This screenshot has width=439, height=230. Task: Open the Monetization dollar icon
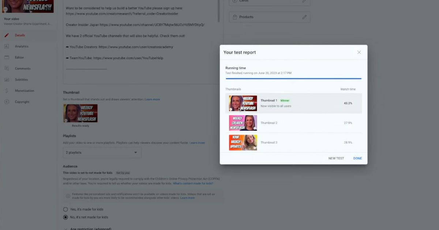tap(7, 91)
